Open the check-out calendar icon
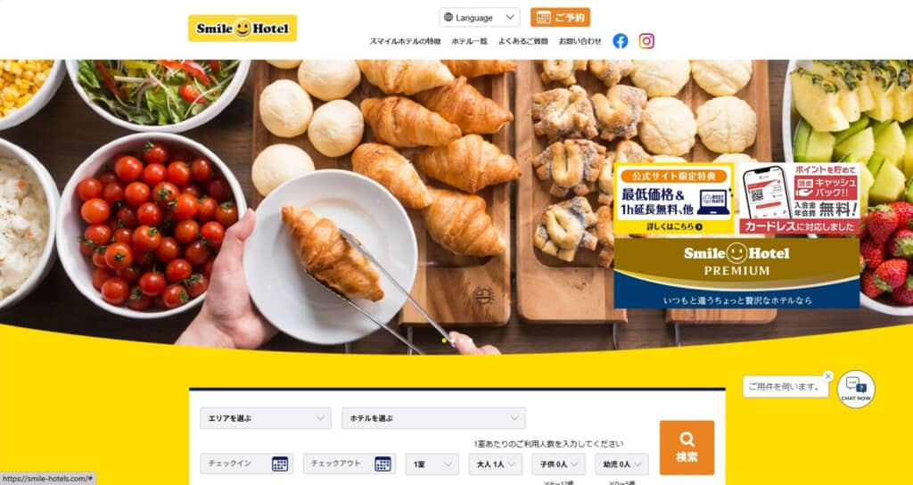 [382, 464]
